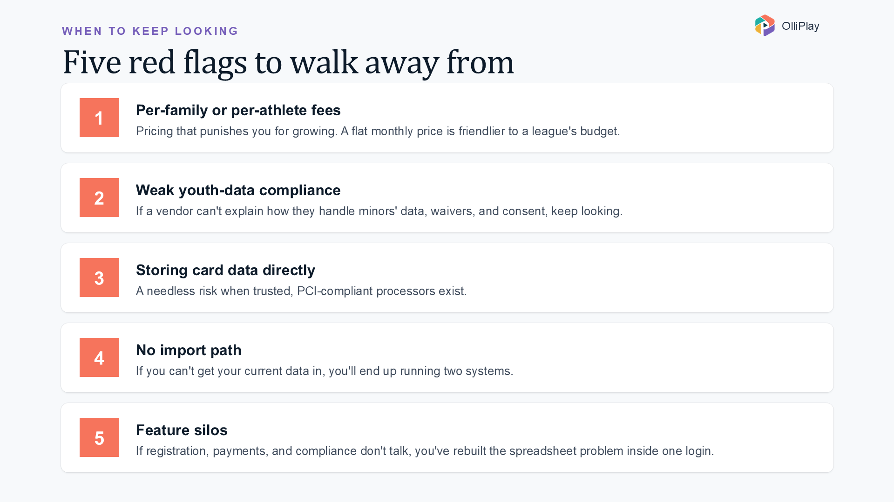This screenshot has width=894, height=502.
Task: Select the orange number 5 badge
Action: (x=99, y=437)
